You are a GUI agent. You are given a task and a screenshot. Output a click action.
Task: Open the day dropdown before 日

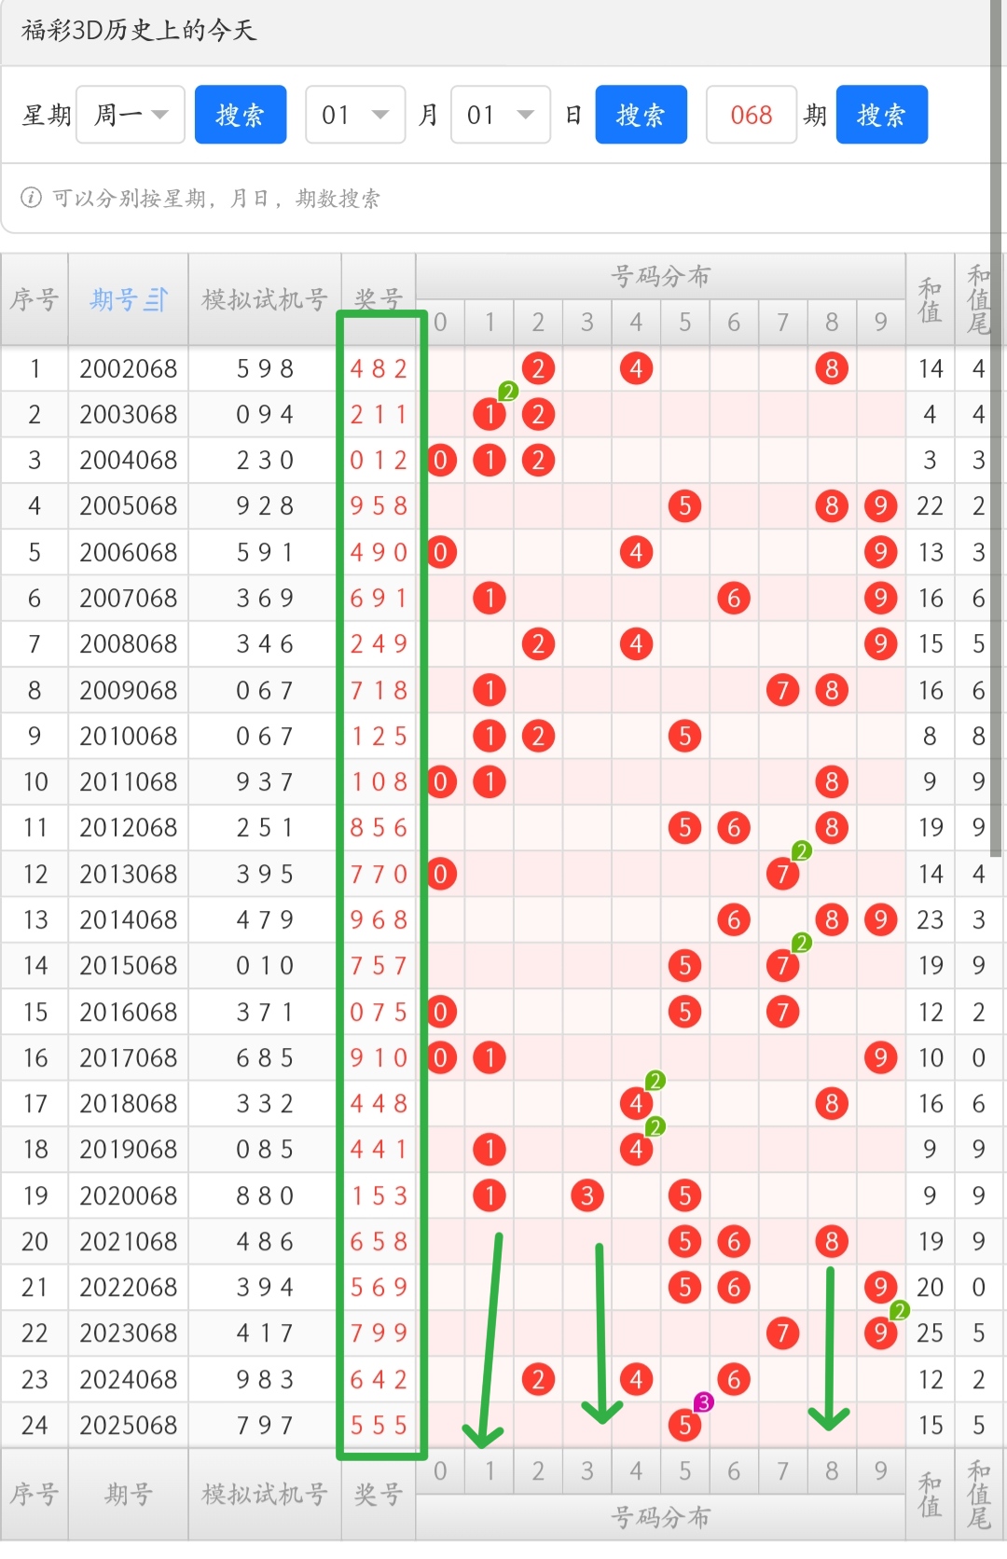click(501, 115)
